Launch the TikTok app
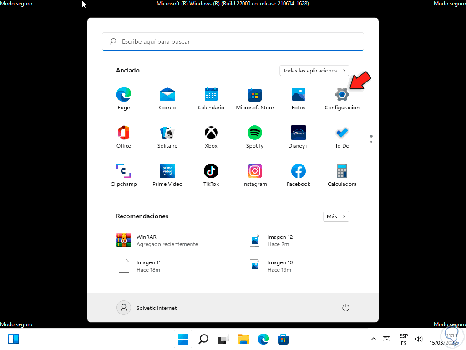 211,175
